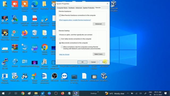
Task: Select the VMware Workstation desktop shortcut
Action: coord(5,78)
